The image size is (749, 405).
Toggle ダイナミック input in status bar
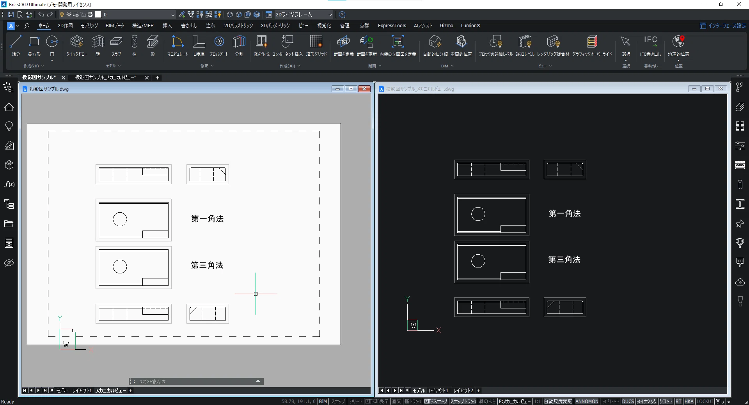pyautogui.click(x=646, y=401)
